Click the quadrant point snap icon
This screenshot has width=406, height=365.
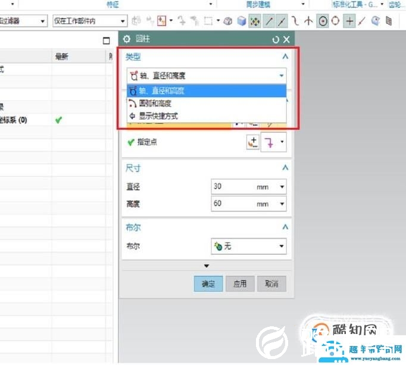click(336, 21)
